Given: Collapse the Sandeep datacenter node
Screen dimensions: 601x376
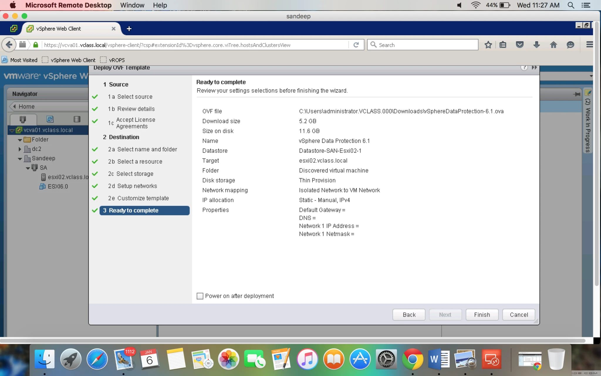Looking at the screenshot, I should click(x=20, y=159).
